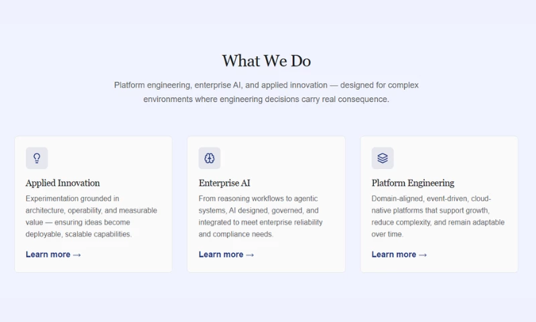Viewport: 536px width, 322px height.
Task: Select the Applied Innovation card title
Action: [63, 183]
